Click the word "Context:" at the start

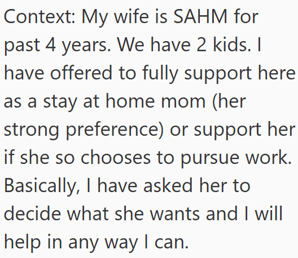(40, 16)
